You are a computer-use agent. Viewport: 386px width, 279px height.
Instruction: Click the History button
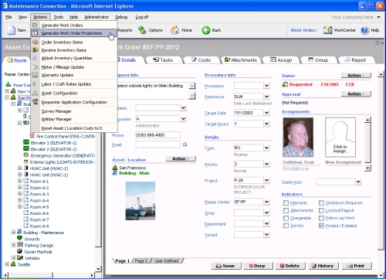coord(323,266)
